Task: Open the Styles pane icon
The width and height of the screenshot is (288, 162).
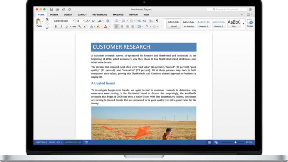Action: click(250, 22)
